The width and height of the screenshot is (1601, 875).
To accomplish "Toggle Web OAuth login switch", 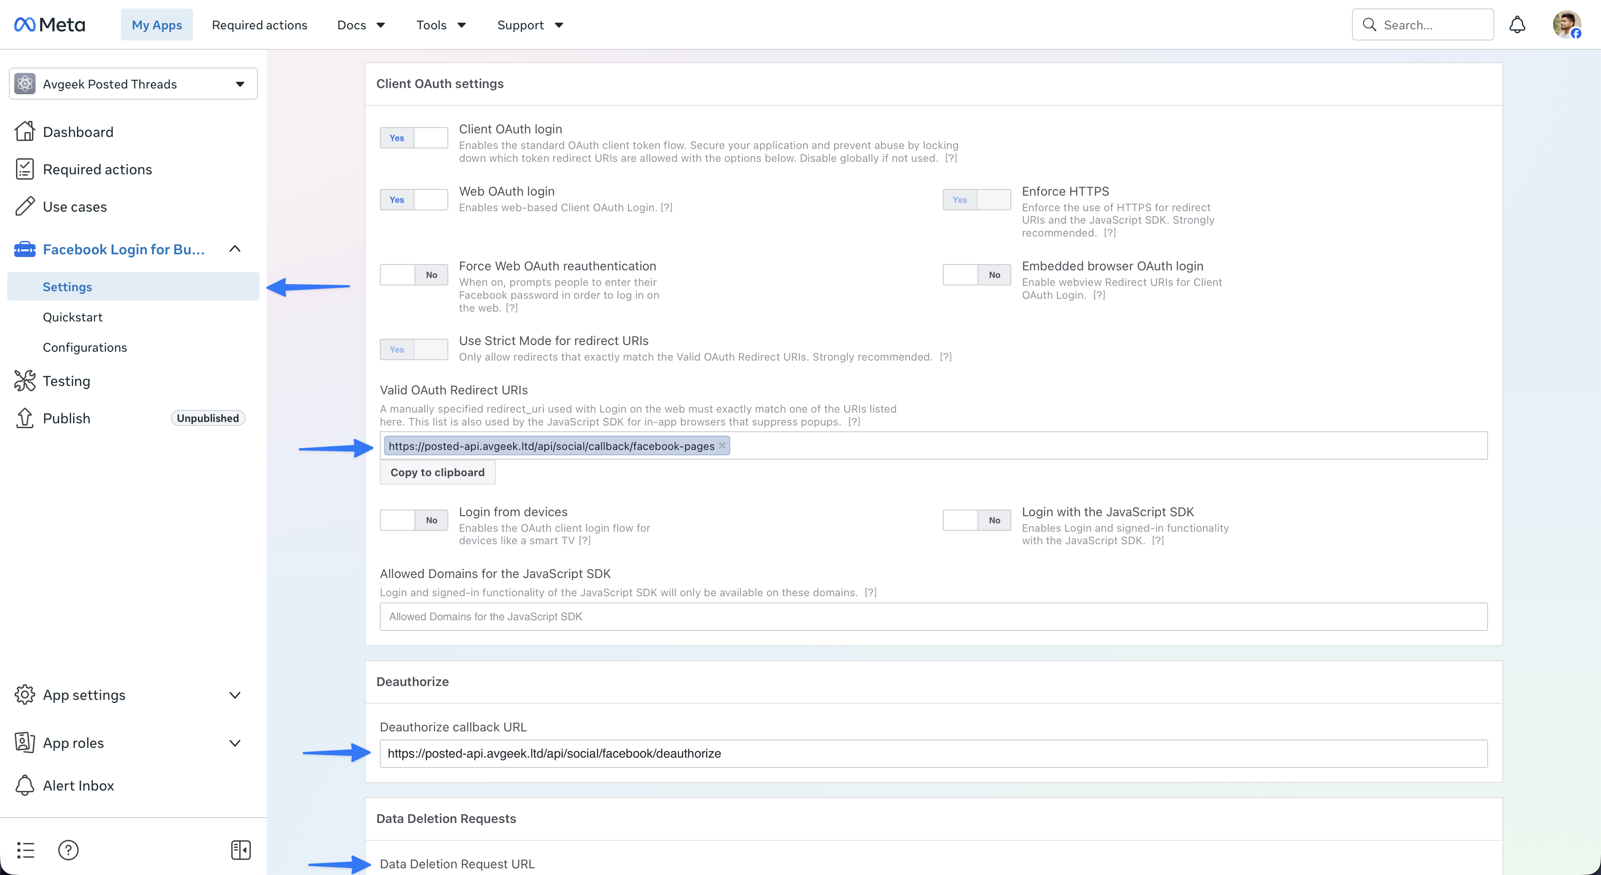I will (x=414, y=200).
